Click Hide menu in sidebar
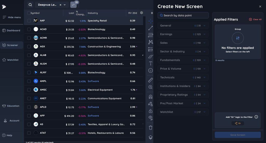Viewport: 266px width, 143px height. tap(12, 17)
